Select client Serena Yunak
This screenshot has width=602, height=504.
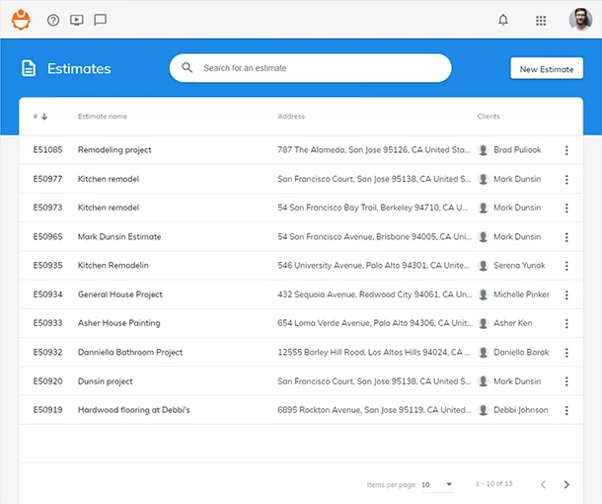[x=516, y=266]
